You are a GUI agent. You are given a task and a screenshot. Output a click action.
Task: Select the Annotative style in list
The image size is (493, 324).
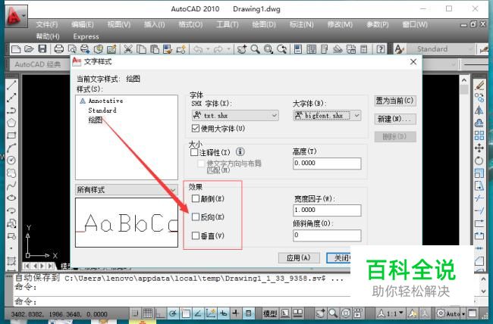[x=105, y=101]
